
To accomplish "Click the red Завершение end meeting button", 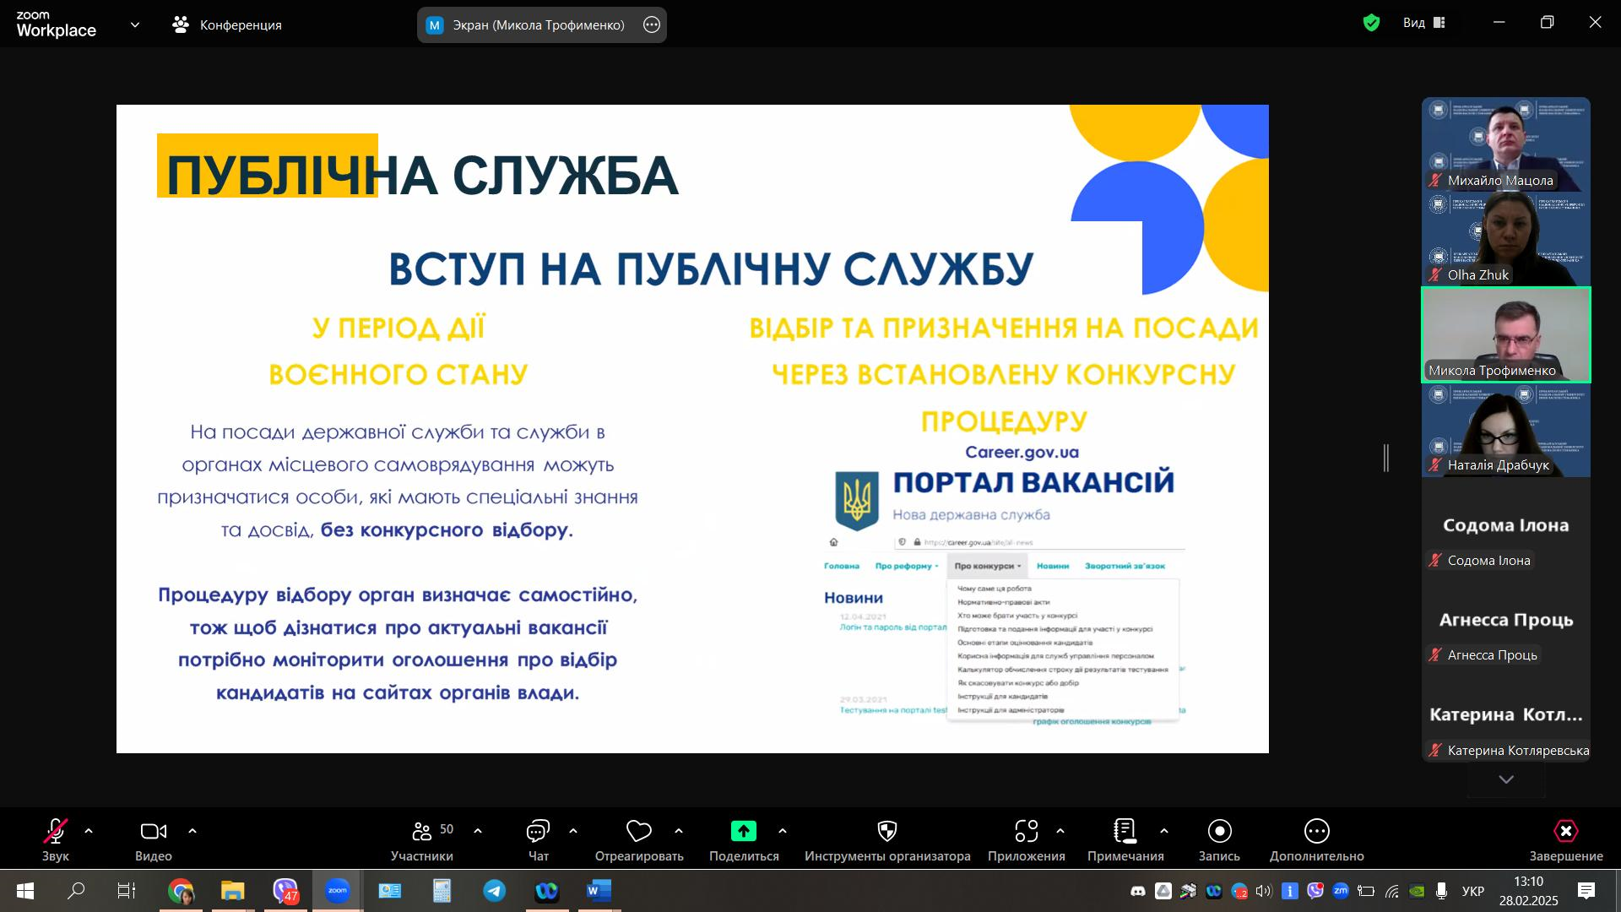I will 1565,833.
